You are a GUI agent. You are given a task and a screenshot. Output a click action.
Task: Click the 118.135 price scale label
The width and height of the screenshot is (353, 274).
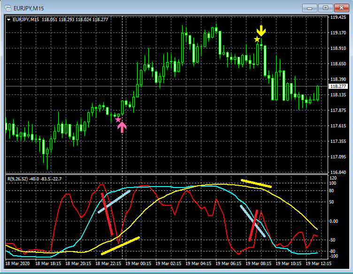pos(338,95)
